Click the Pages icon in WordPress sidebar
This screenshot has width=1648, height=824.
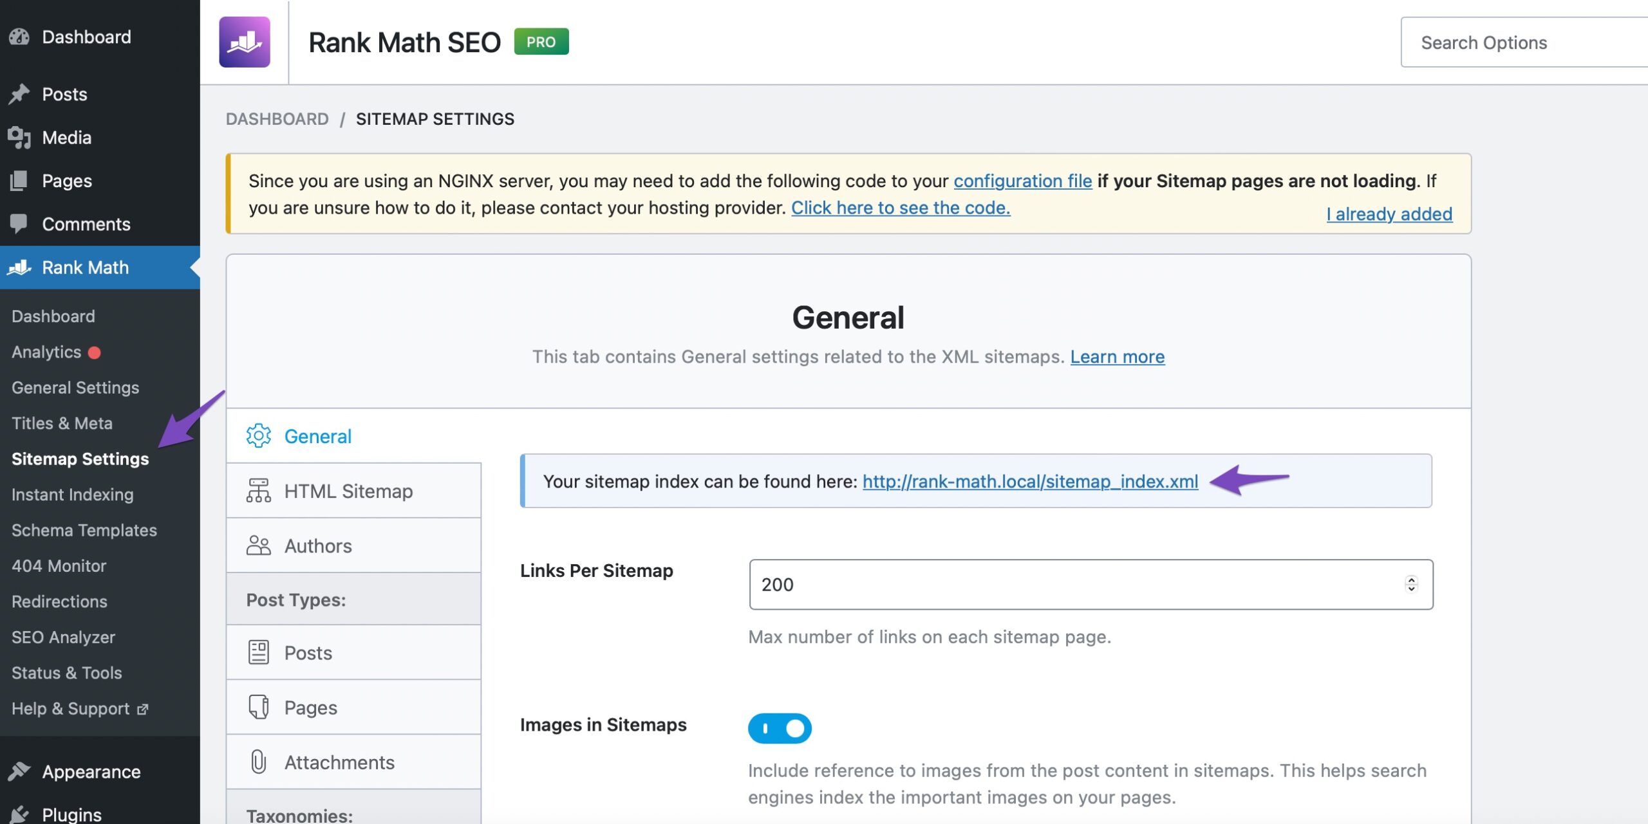(x=19, y=181)
